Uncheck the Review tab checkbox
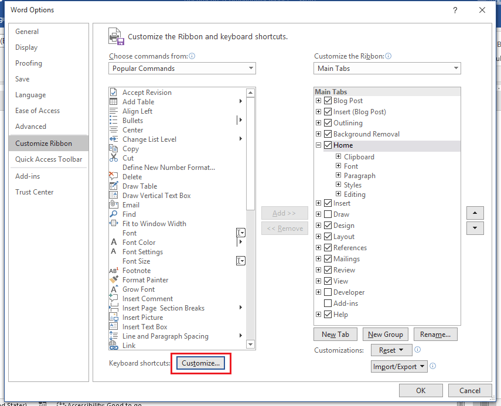501x406 pixels. tap(328, 270)
